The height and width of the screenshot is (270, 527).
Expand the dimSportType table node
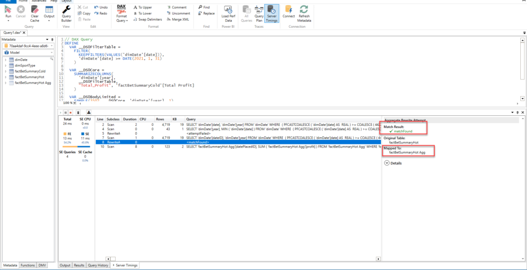coord(6,65)
